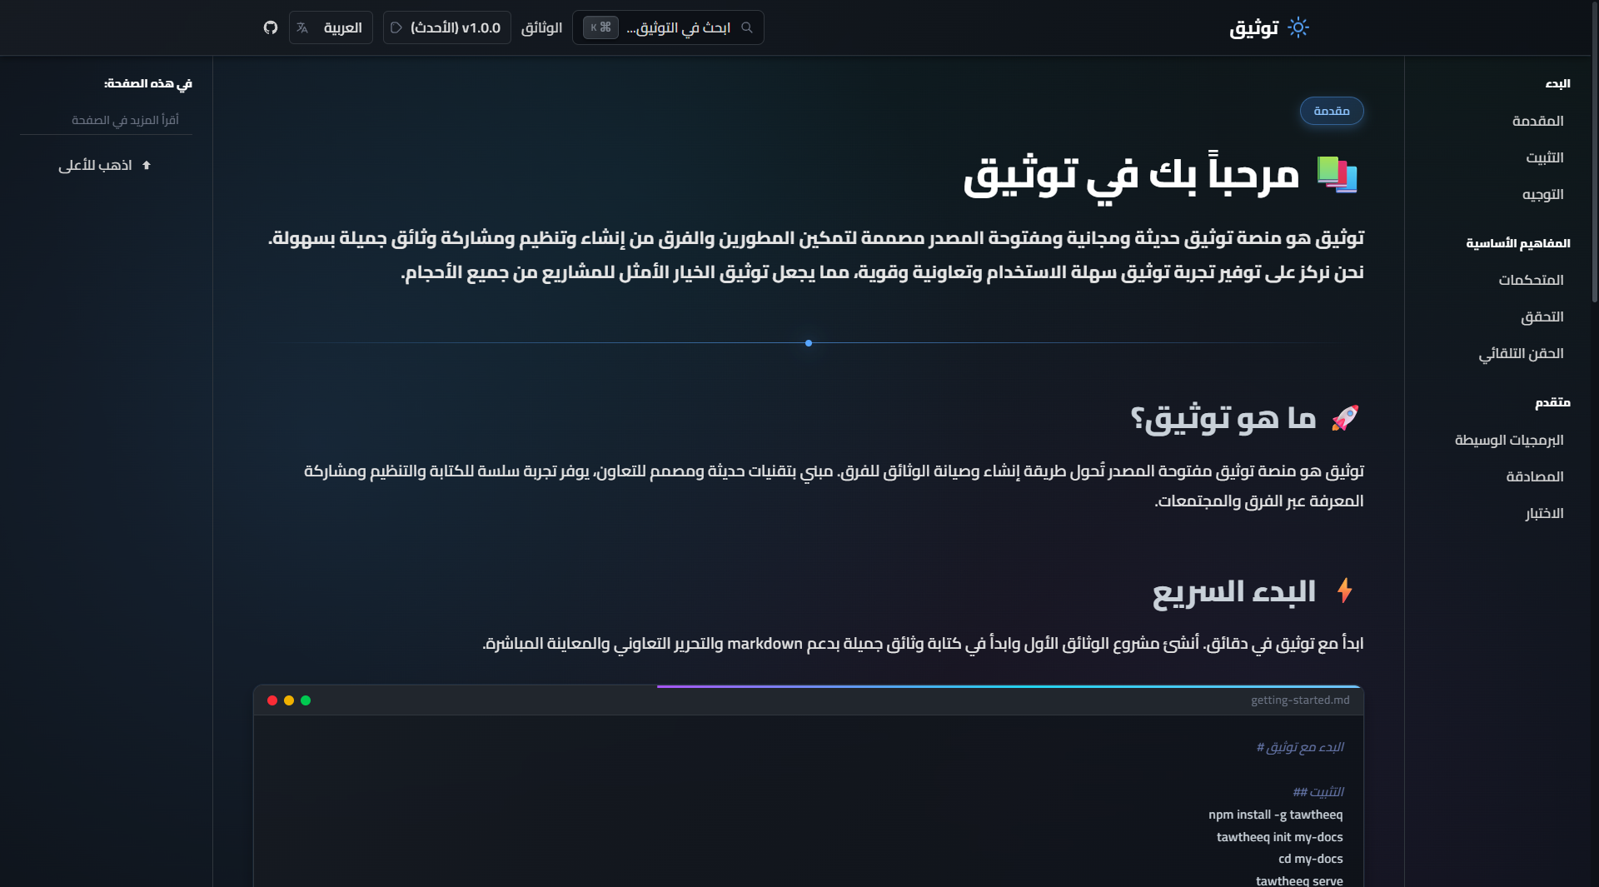Image resolution: width=1599 pixels, height=887 pixels.
Task: Click the getting-started.md filename tab
Action: (x=1300, y=700)
